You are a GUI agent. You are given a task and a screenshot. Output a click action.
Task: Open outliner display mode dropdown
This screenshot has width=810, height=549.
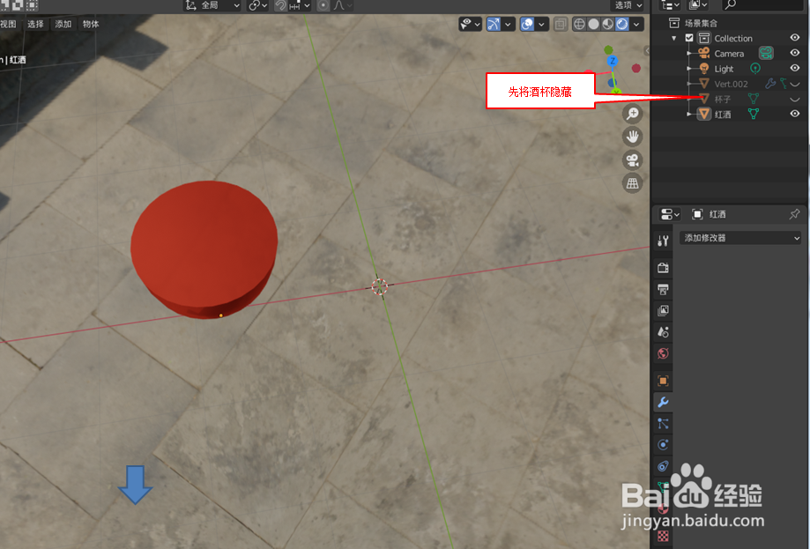(x=671, y=5)
